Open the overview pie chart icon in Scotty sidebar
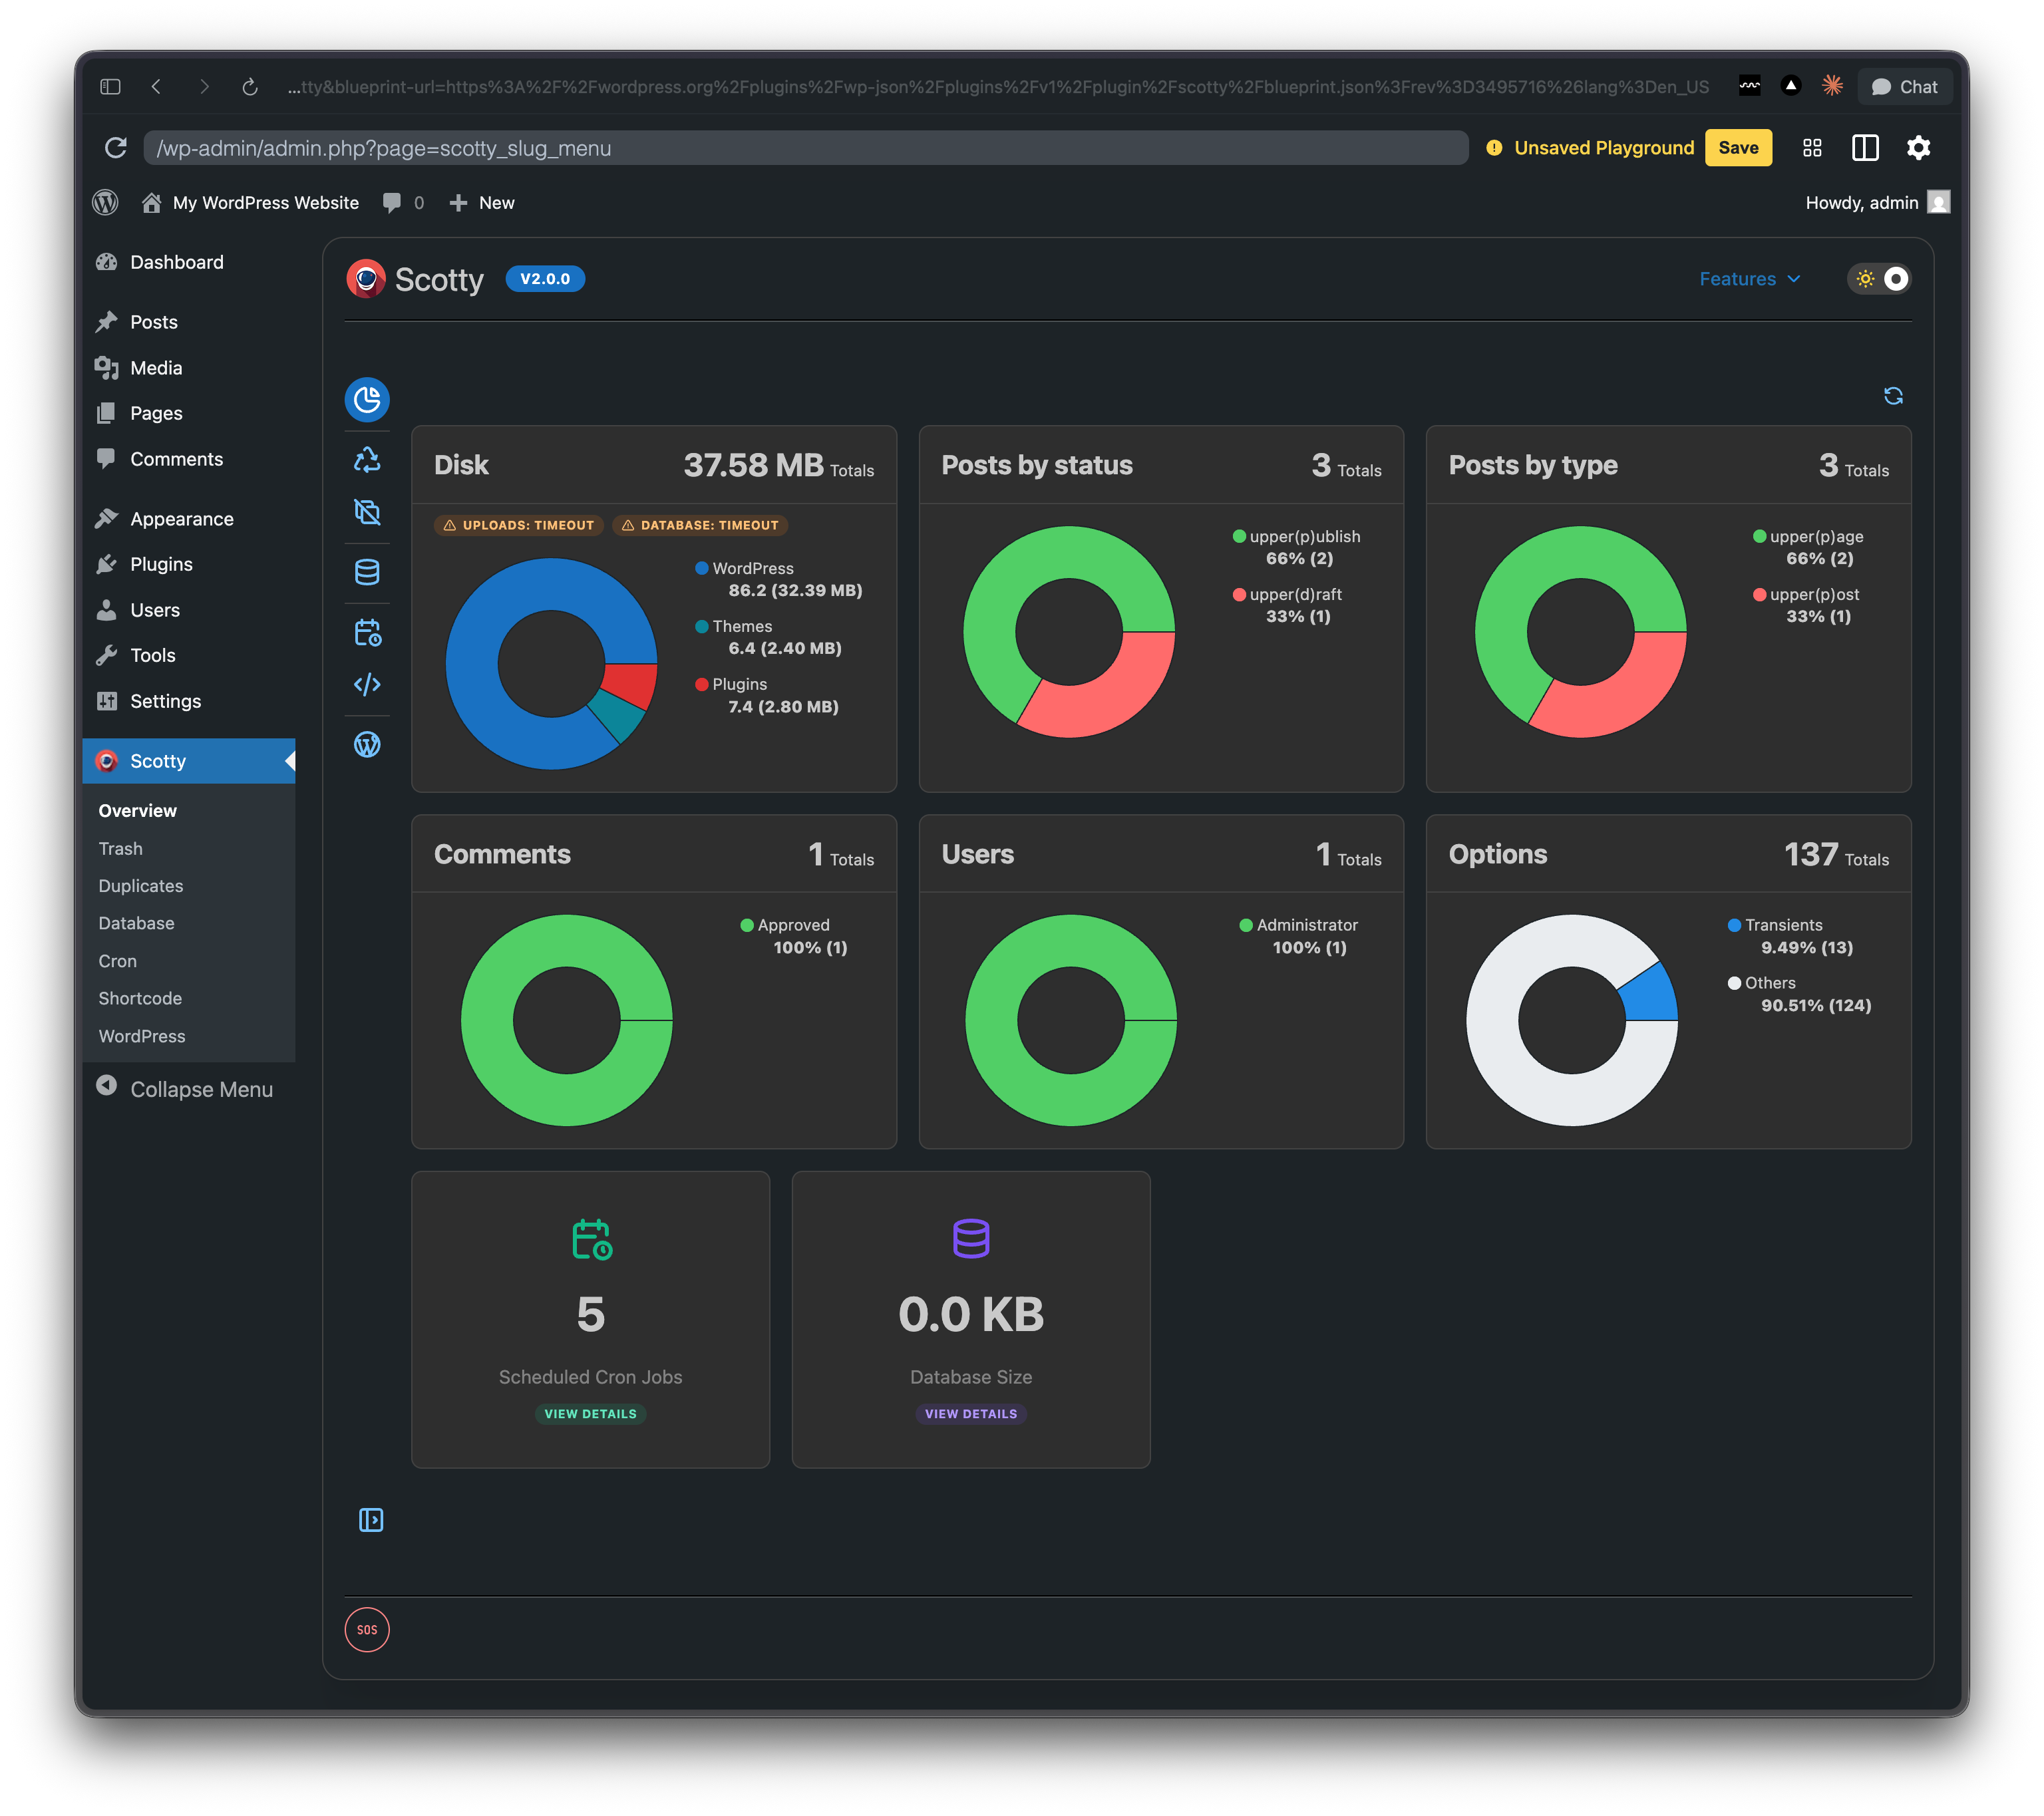Screen dimensions: 2044x1816 click(x=367, y=400)
